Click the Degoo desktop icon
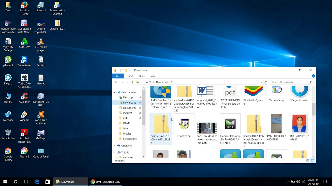Viewport: 332px width, 186px height. click(x=8, y=80)
